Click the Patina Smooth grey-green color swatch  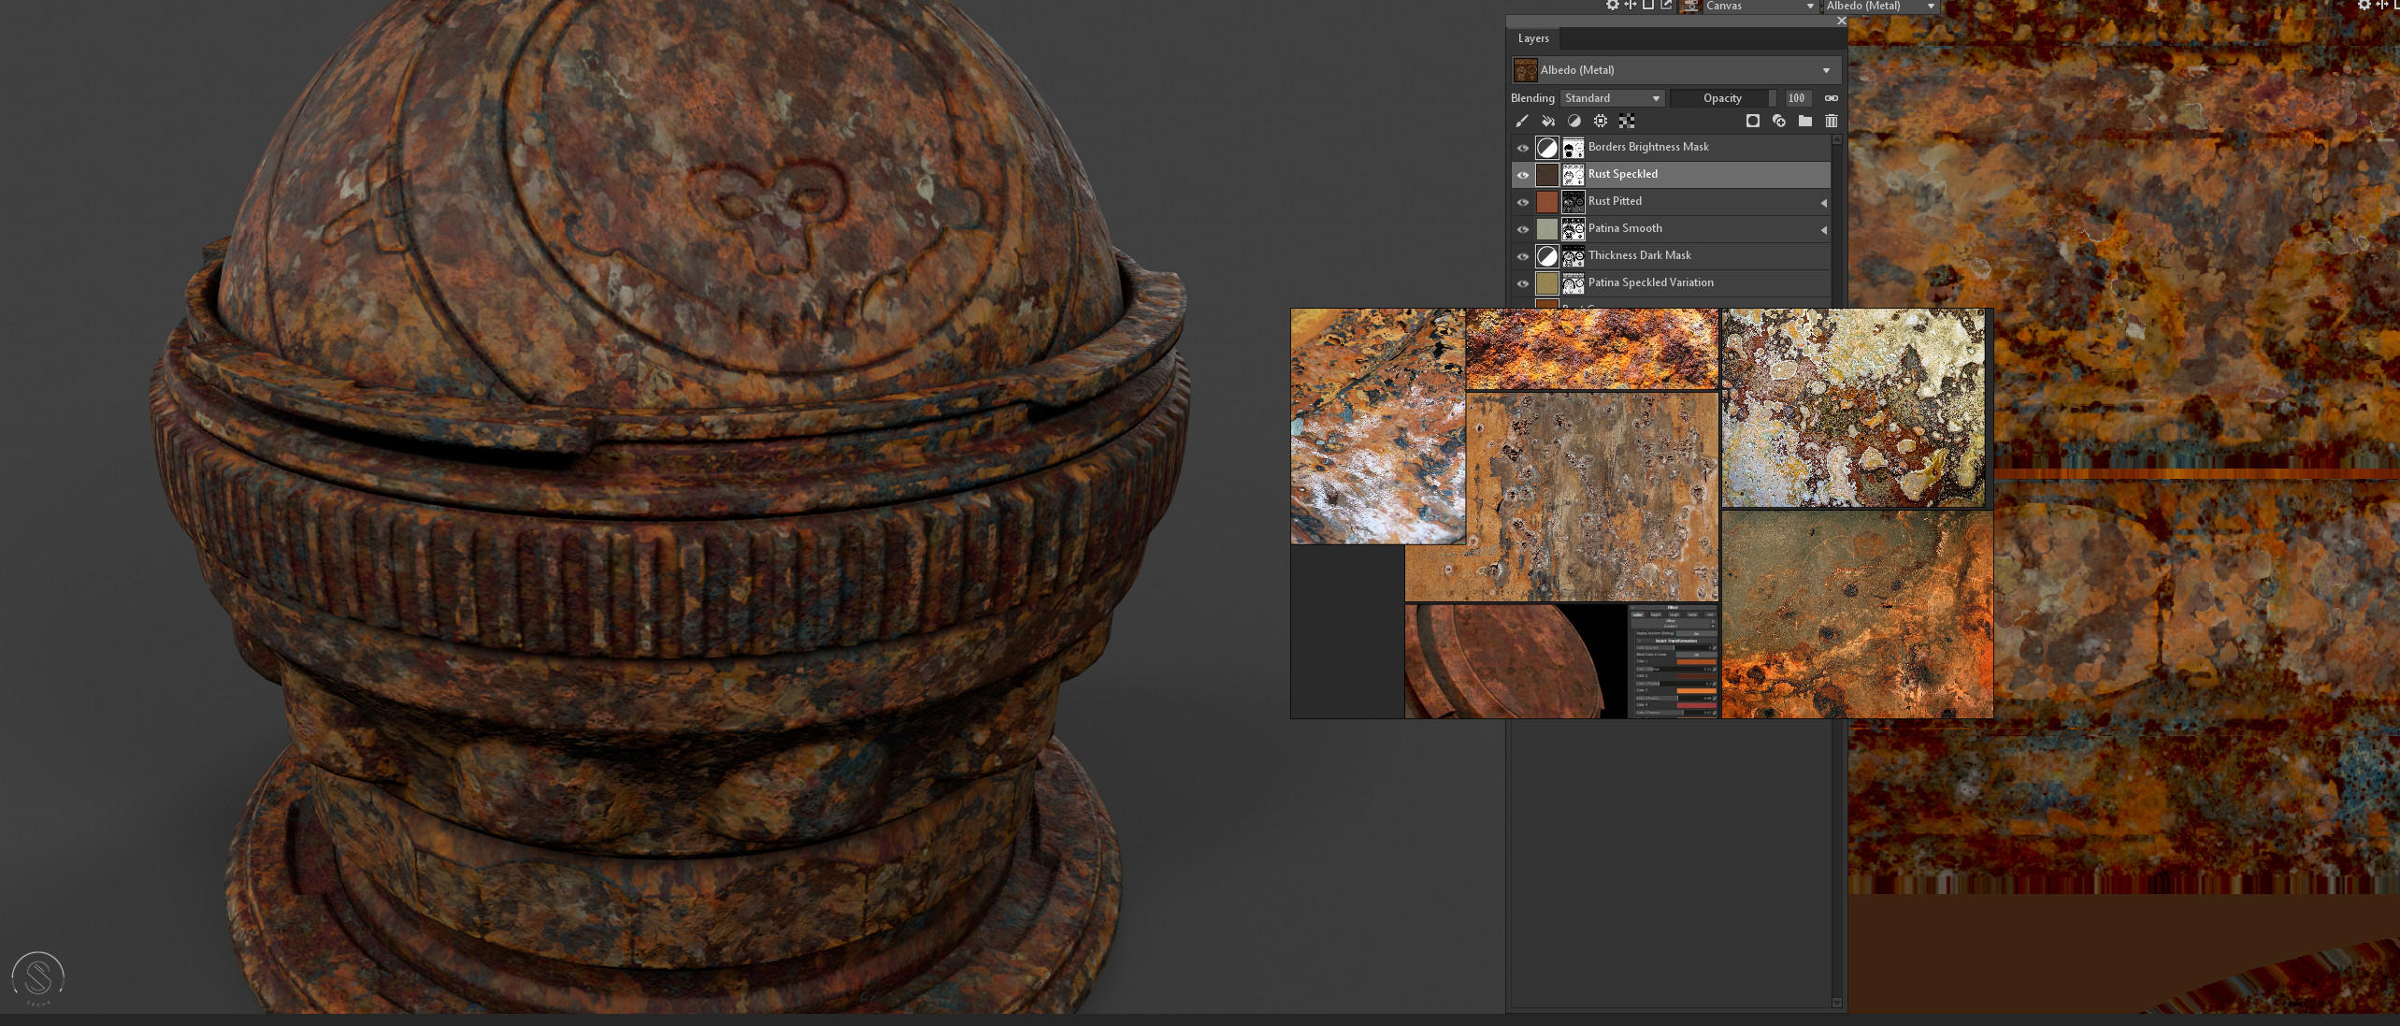coord(1547,229)
